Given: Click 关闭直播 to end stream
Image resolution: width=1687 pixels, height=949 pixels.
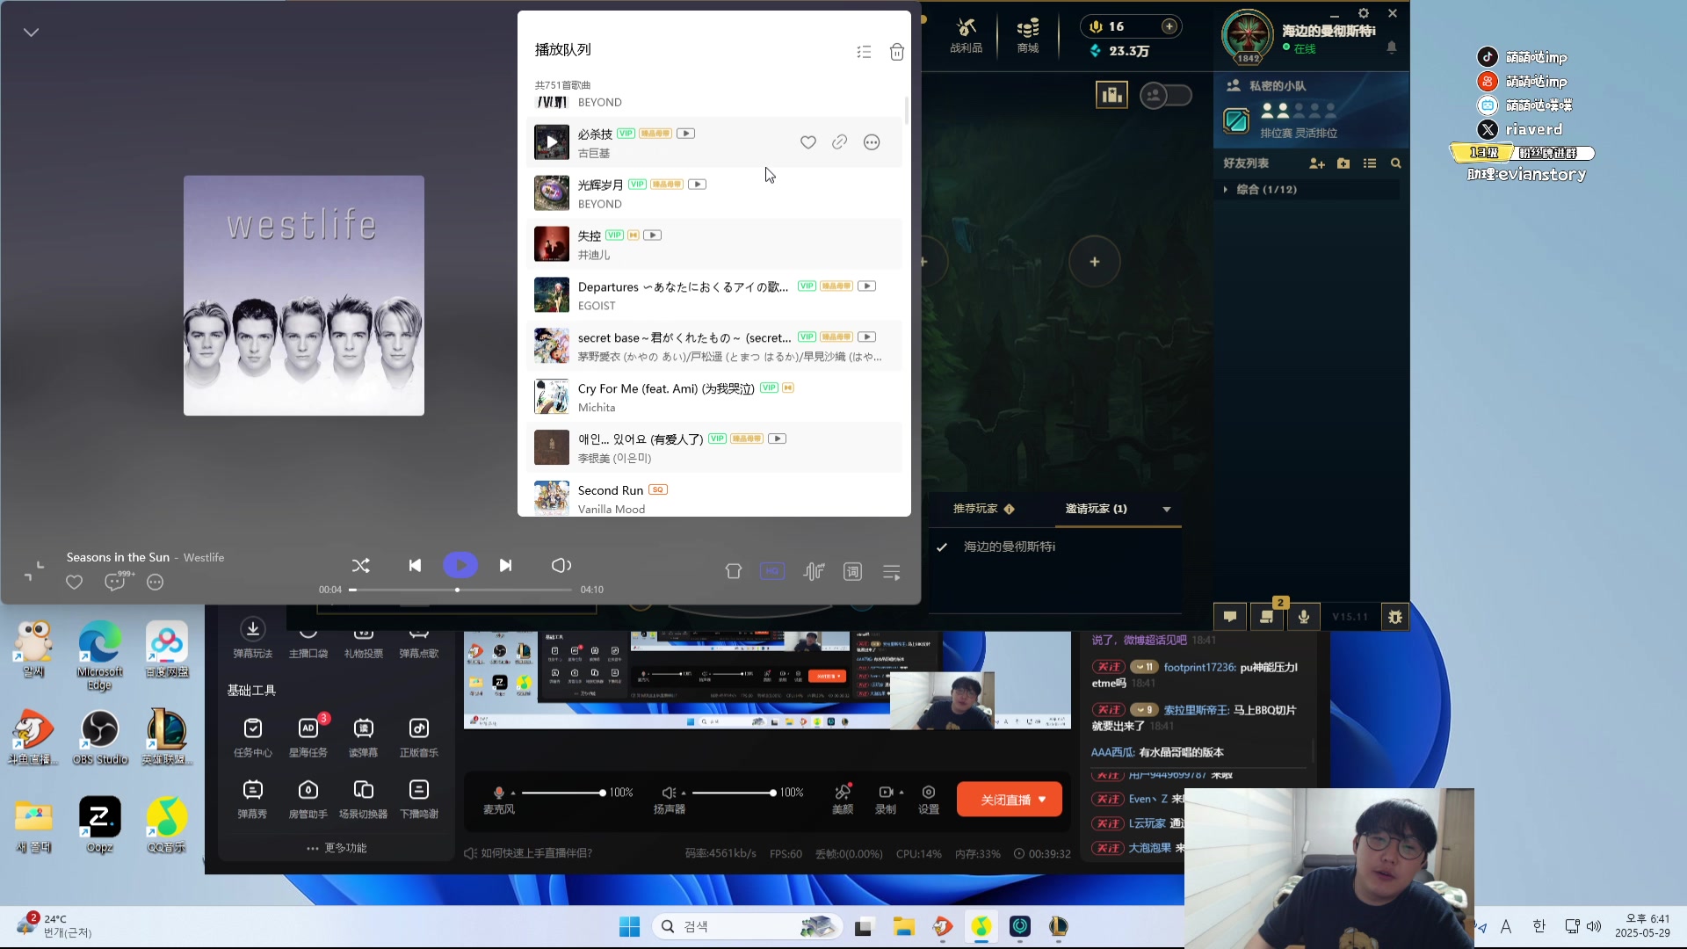Looking at the screenshot, I should click(x=1010, y=800).
